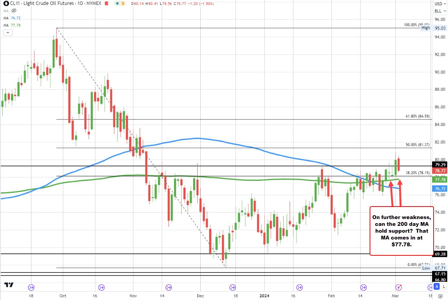The height and width of the screenshot is (300, 448).
Task: Select the blue moving average line
Action: click(197, 138)
